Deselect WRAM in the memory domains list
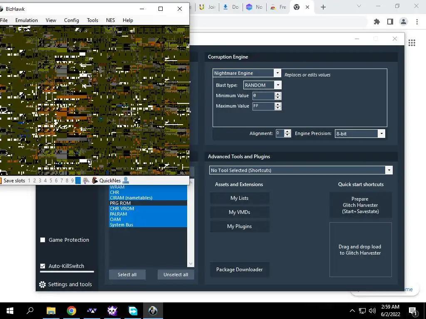Image resolution: width=426 pixels, height=319 pixels. (x=148, y=187)
